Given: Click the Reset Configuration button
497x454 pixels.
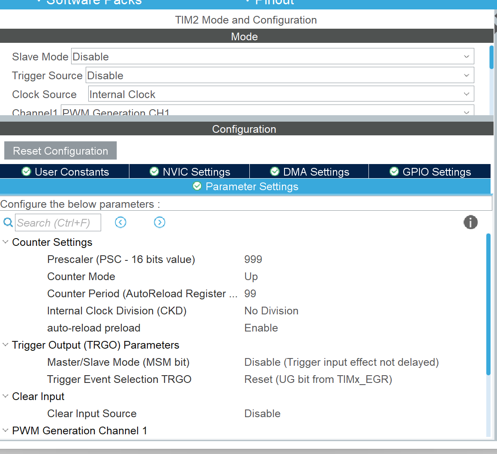Looking at the screenshot, I should pyautogui.click(x=60, y=151).
